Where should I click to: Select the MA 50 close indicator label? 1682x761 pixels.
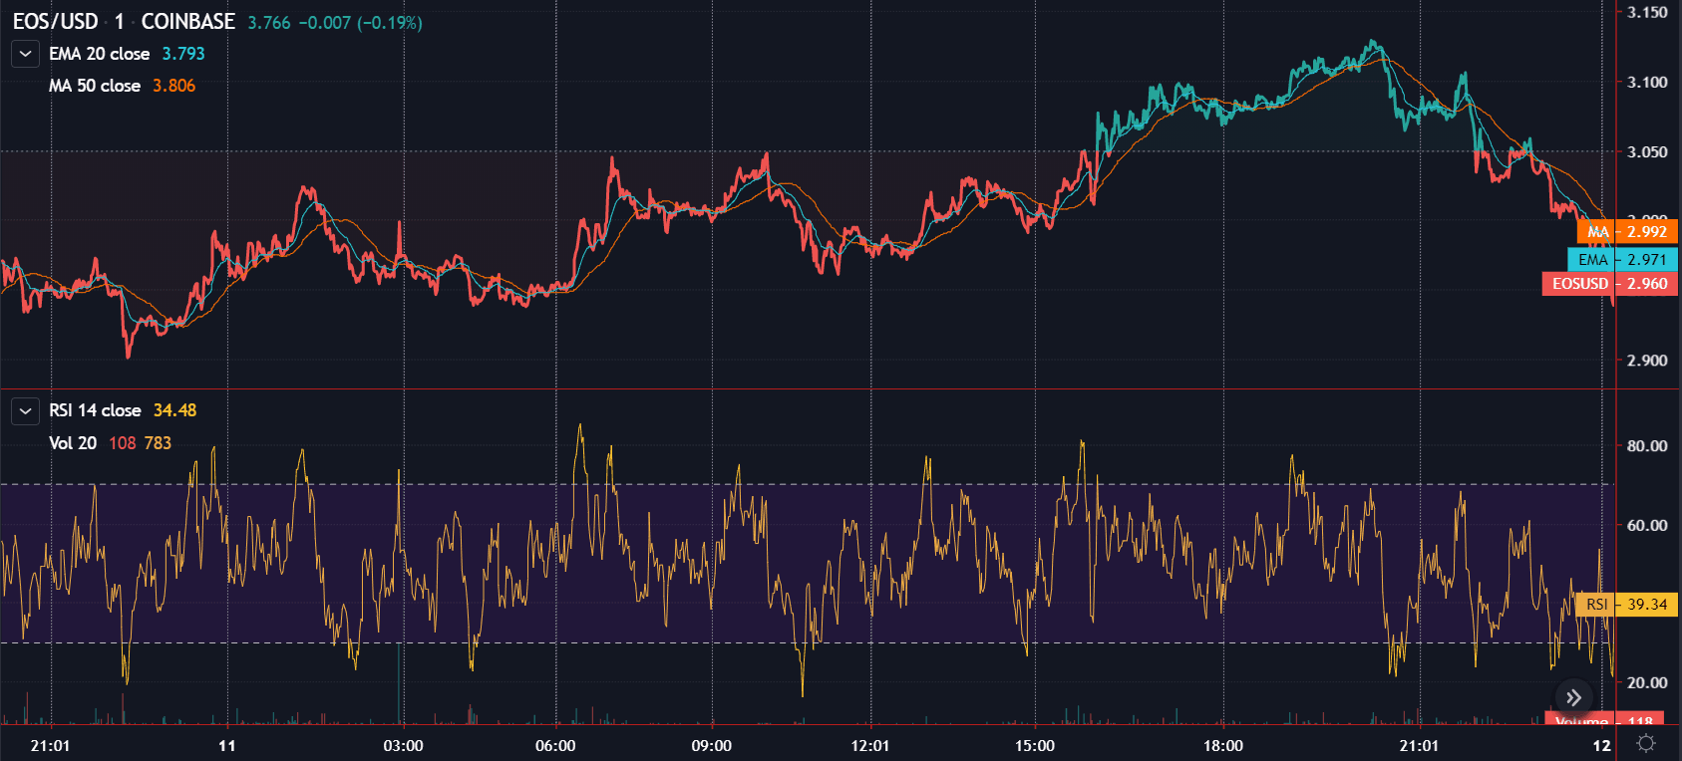[95, 86]
